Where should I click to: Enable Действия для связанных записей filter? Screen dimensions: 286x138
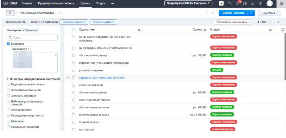point(8,101)
